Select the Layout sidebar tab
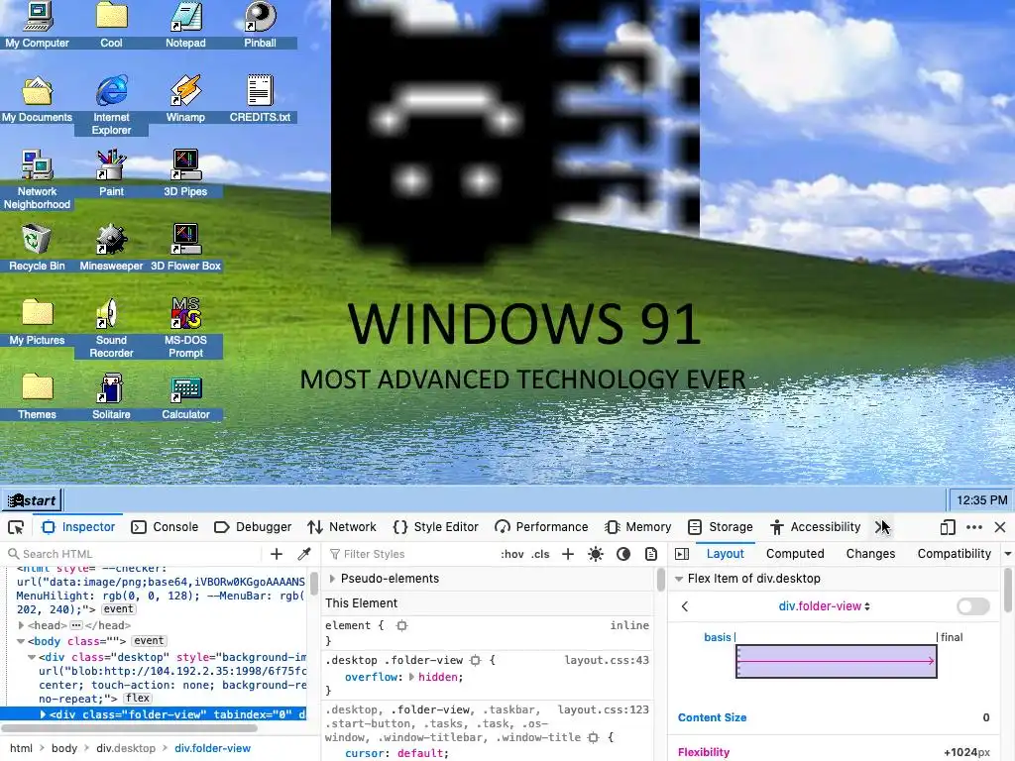The width and height of the screenshot is (1015, 761). [725, 554]
